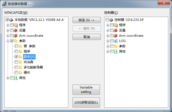Expand the left tree 其他 node

tap(8, 78)
